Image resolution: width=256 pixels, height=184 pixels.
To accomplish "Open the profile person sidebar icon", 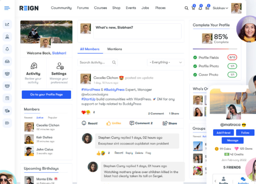I will tap(7, 37).
